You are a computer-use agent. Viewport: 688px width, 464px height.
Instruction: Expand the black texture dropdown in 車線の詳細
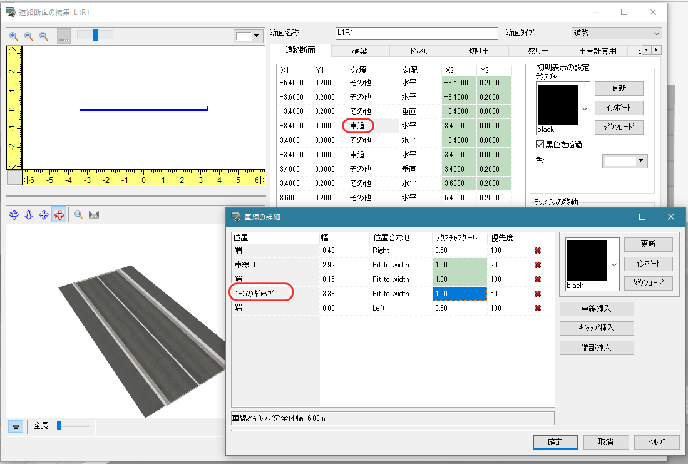point(614,265)
